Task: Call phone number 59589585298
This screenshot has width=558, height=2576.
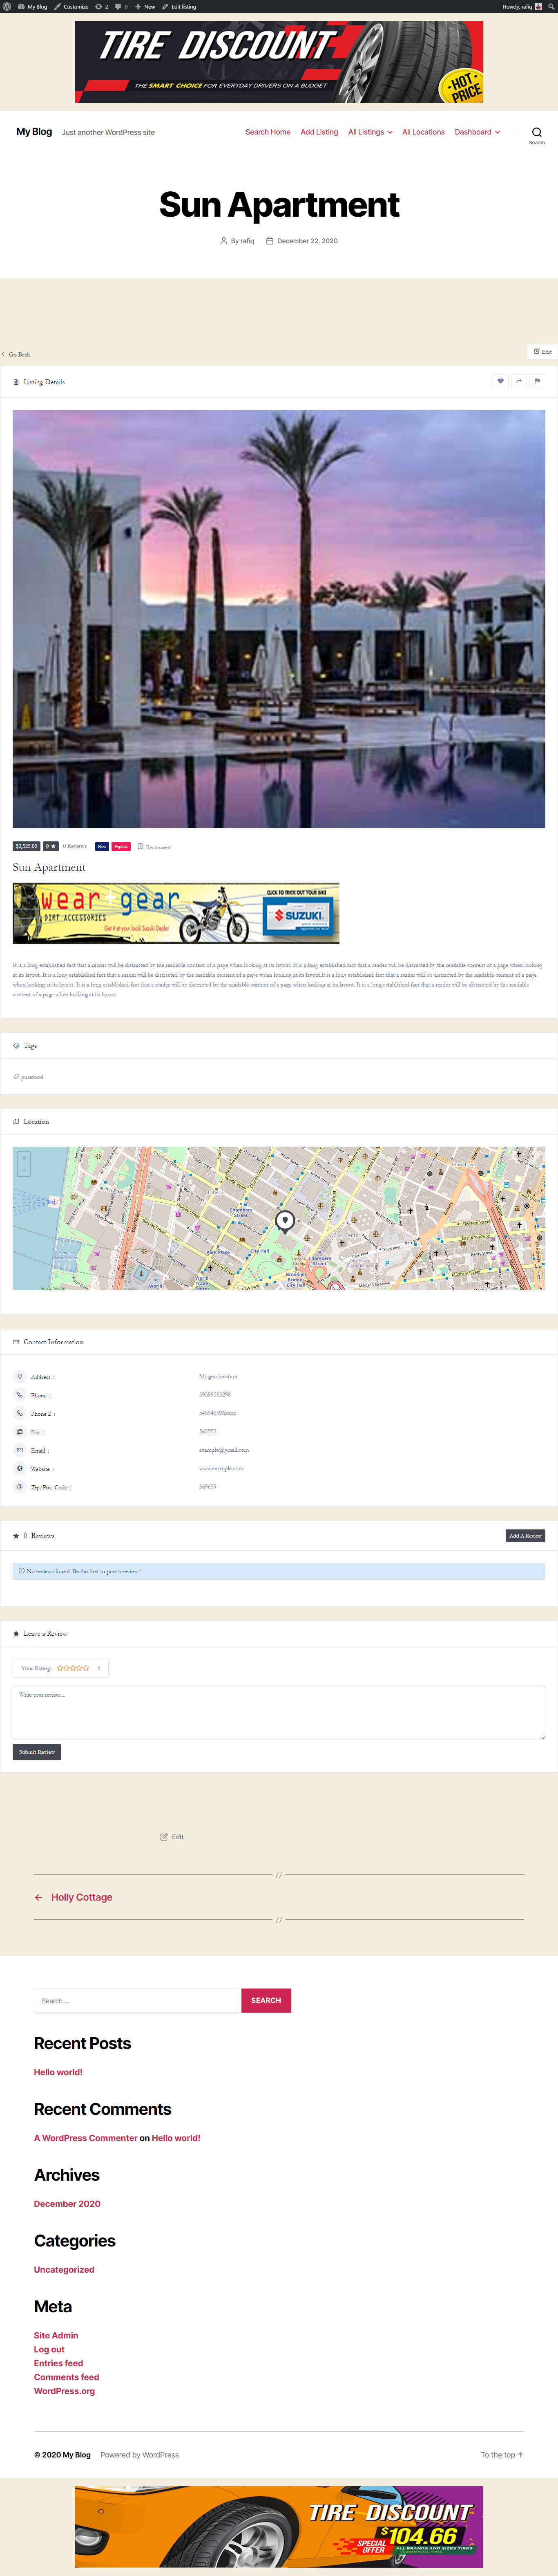Action: click(215, 1395)
